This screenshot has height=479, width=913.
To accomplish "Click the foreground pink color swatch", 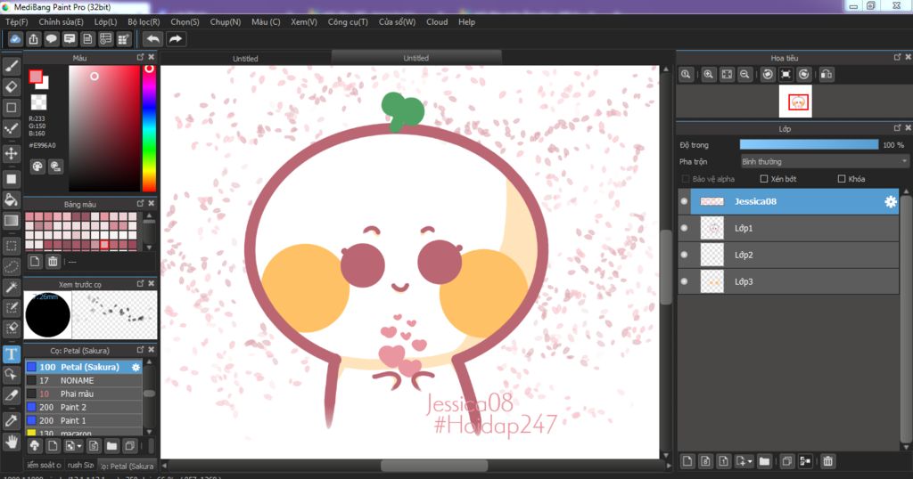I will (x=36, y=77).
